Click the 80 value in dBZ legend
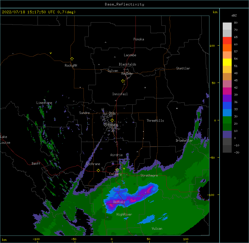The width and height of the screenshot is (249, 243). pyautogui.click(x=236, y=23)
